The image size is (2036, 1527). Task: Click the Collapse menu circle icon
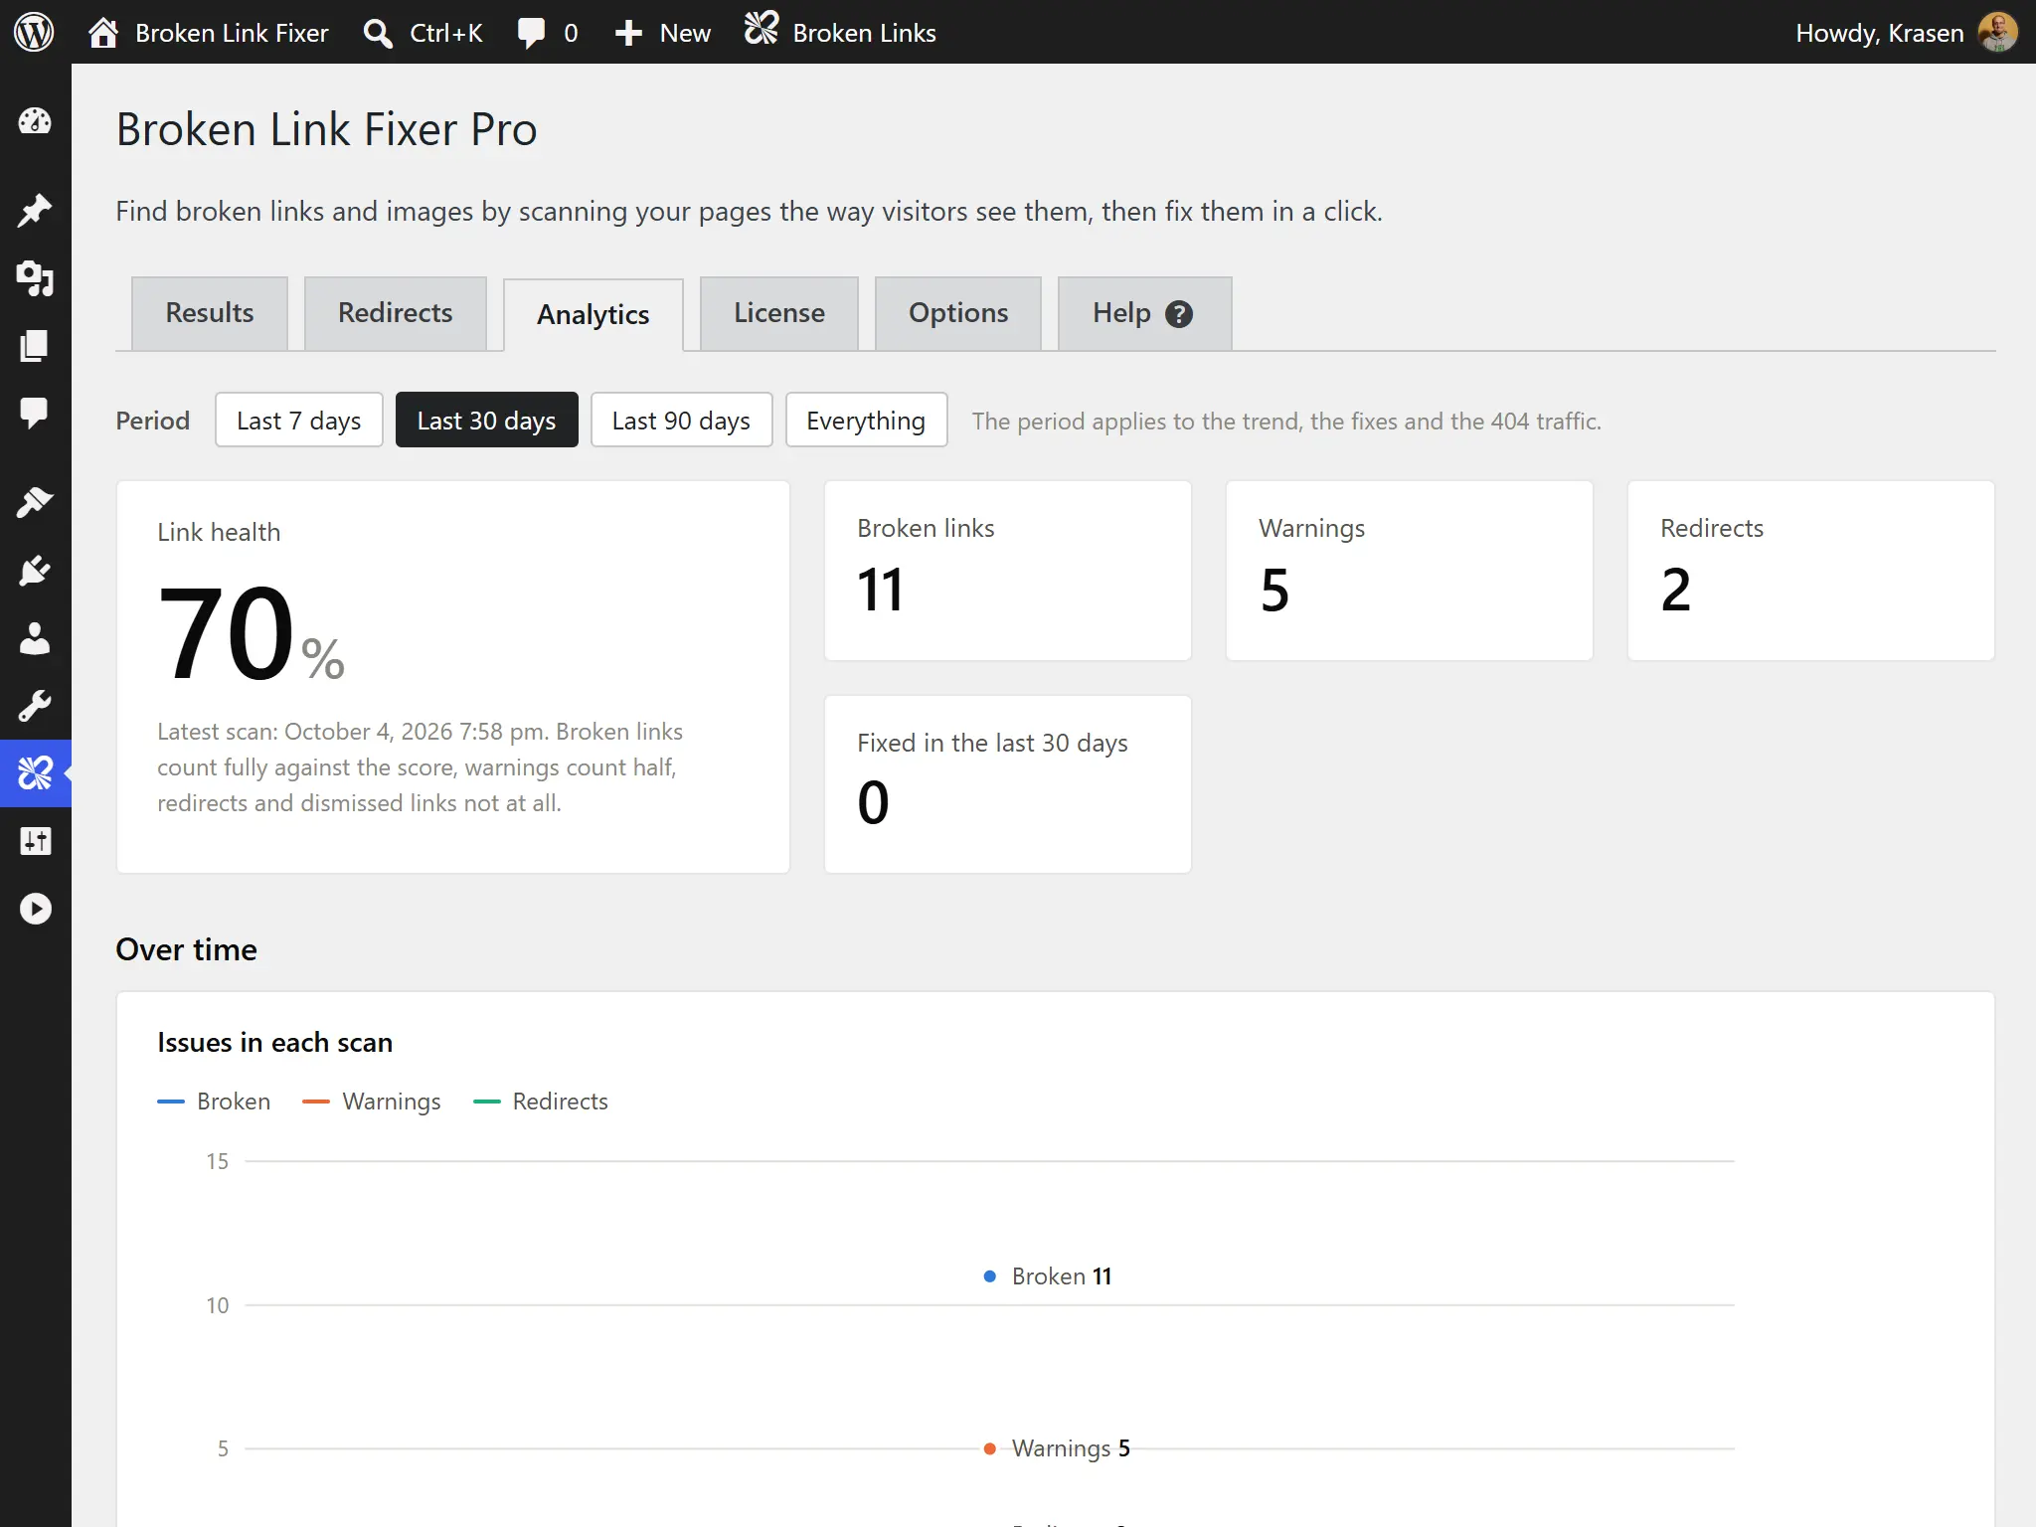pyautogui.click(x=35, y=909)
